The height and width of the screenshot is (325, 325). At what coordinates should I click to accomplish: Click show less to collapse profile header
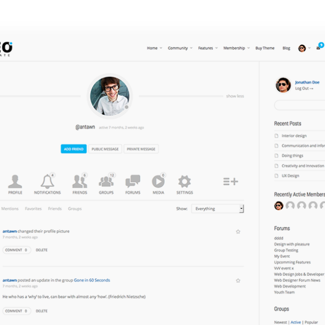coord(235,96)
